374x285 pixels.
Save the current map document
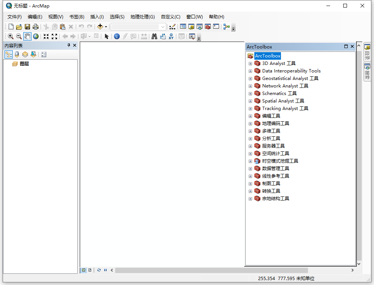(x=27, y=27)
